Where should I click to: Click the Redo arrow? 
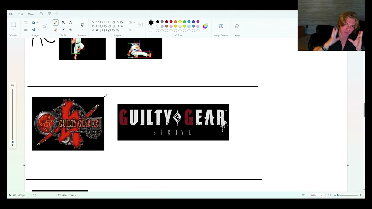click(x=57, y=14)
